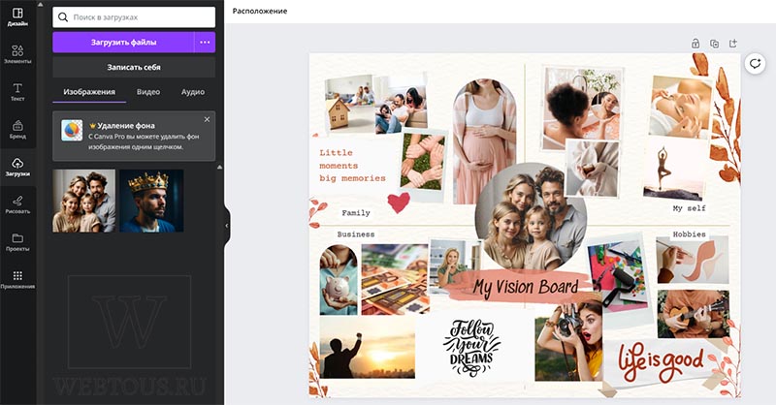The height and width of the screenshot is (405, 776).
Task: Select the circular family photo on canvas
Action: (x=531, y=218)
